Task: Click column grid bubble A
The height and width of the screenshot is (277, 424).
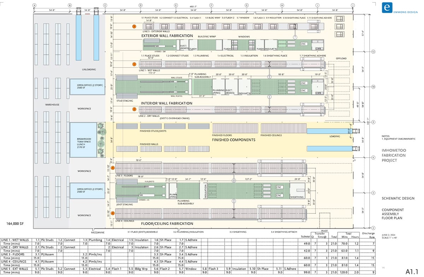Action: (x=34, y=5)
